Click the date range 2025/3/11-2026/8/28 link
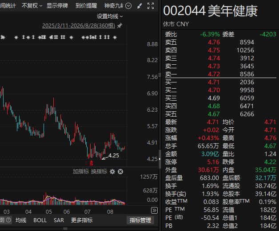Screen dimensions: 279x231 (x=79, y=26)
